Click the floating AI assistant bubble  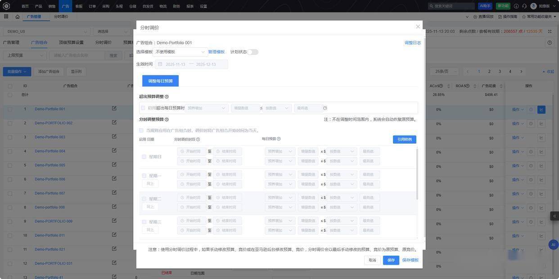[x=553, y=245]
